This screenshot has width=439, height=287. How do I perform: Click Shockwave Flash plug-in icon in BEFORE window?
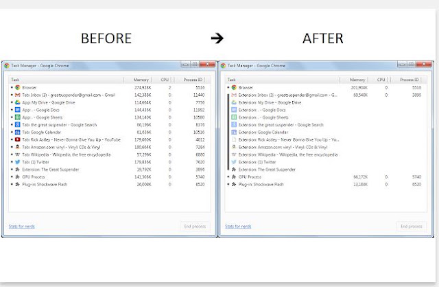[18, 184]
